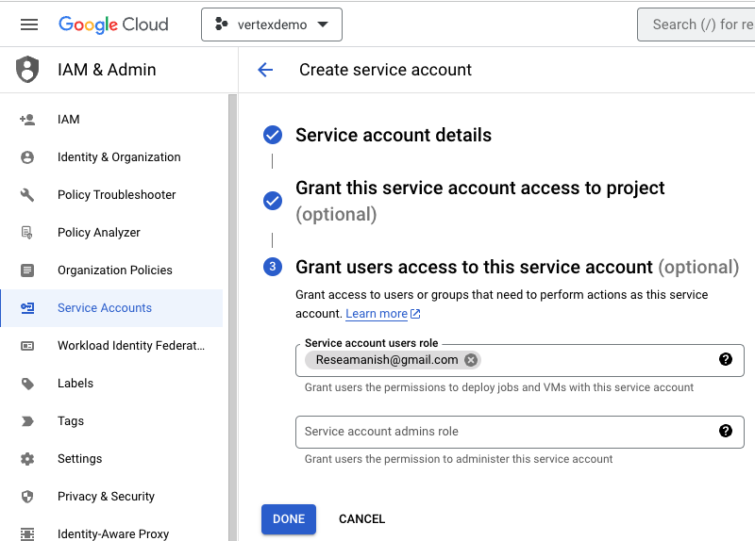Remove the Reseamanish@gmail.com chip
This screenshot has width=755, height=541.
tap(471, 360)
